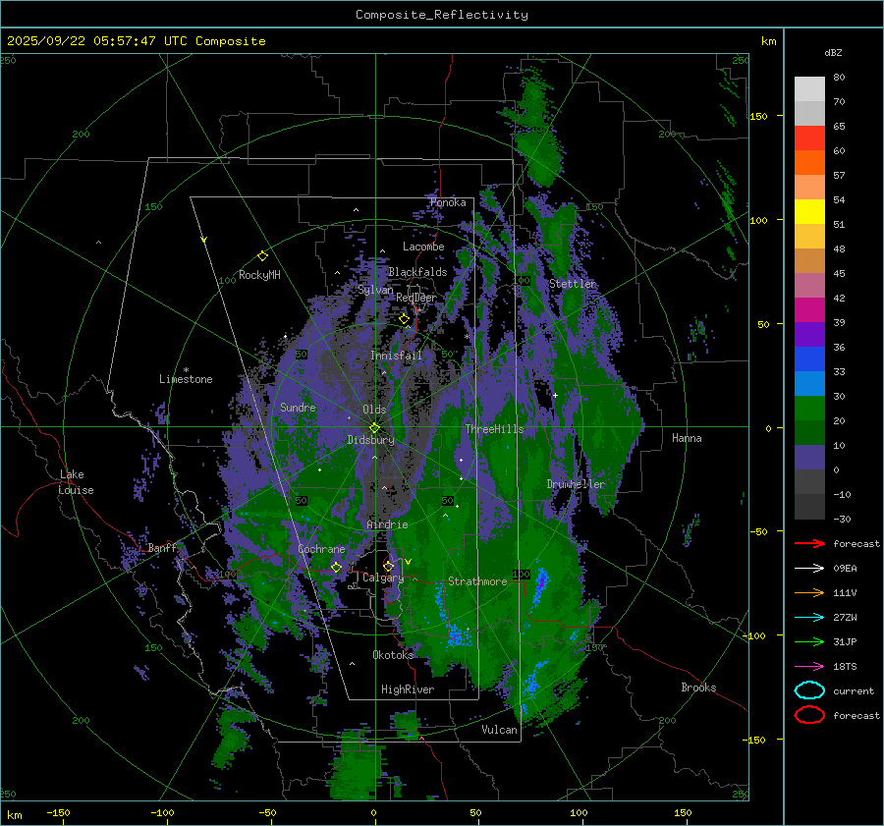Select the radar center marker above Didsbury
Screen dimensions: 884x826
pyautogui.click(x=374, y=427)
